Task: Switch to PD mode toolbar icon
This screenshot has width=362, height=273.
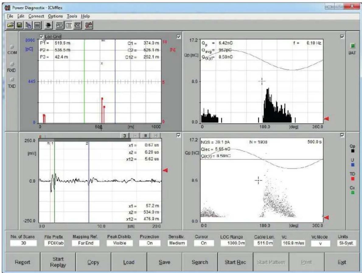Action: coord(60,25)
